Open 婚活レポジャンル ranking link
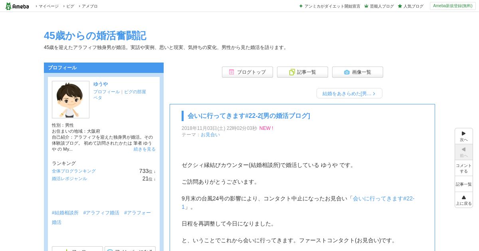 coord(69,179)
